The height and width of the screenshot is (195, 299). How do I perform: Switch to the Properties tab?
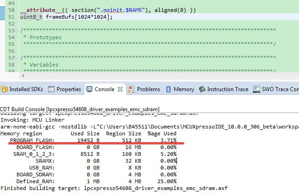64,89
